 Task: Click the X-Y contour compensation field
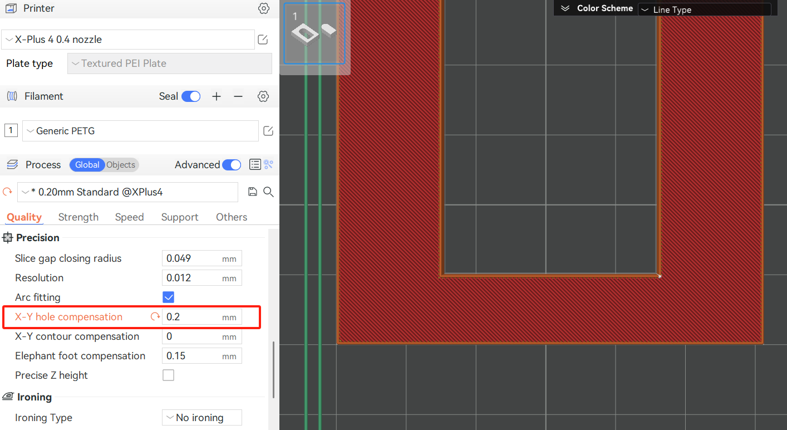pyautogui.click(x=202, y=336)
